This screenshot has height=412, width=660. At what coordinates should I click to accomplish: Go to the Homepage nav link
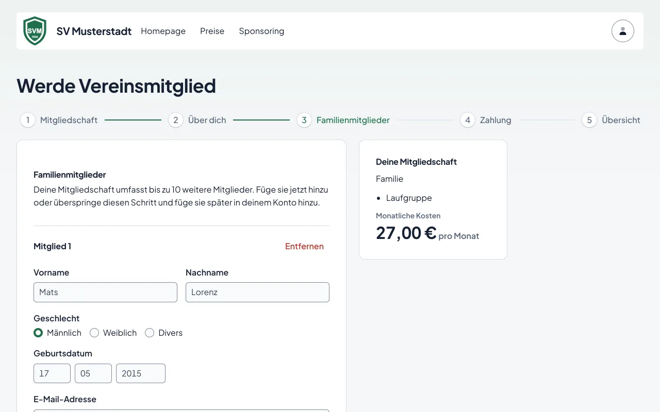pyautogui.click(x=163, y=31)
